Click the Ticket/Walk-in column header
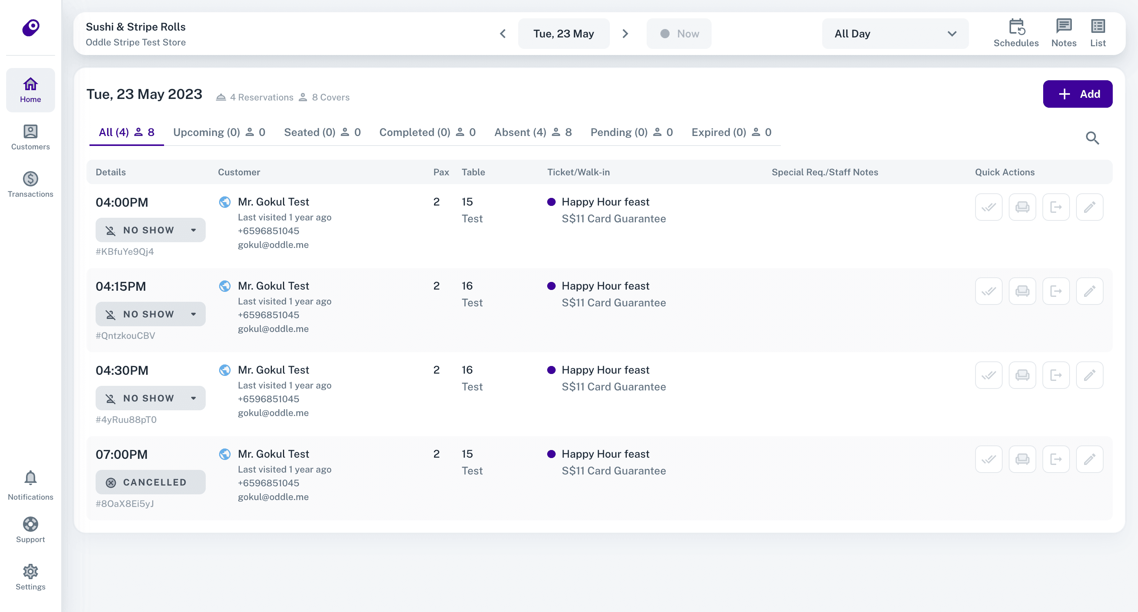1138x612 pixels. click(578, 172)
